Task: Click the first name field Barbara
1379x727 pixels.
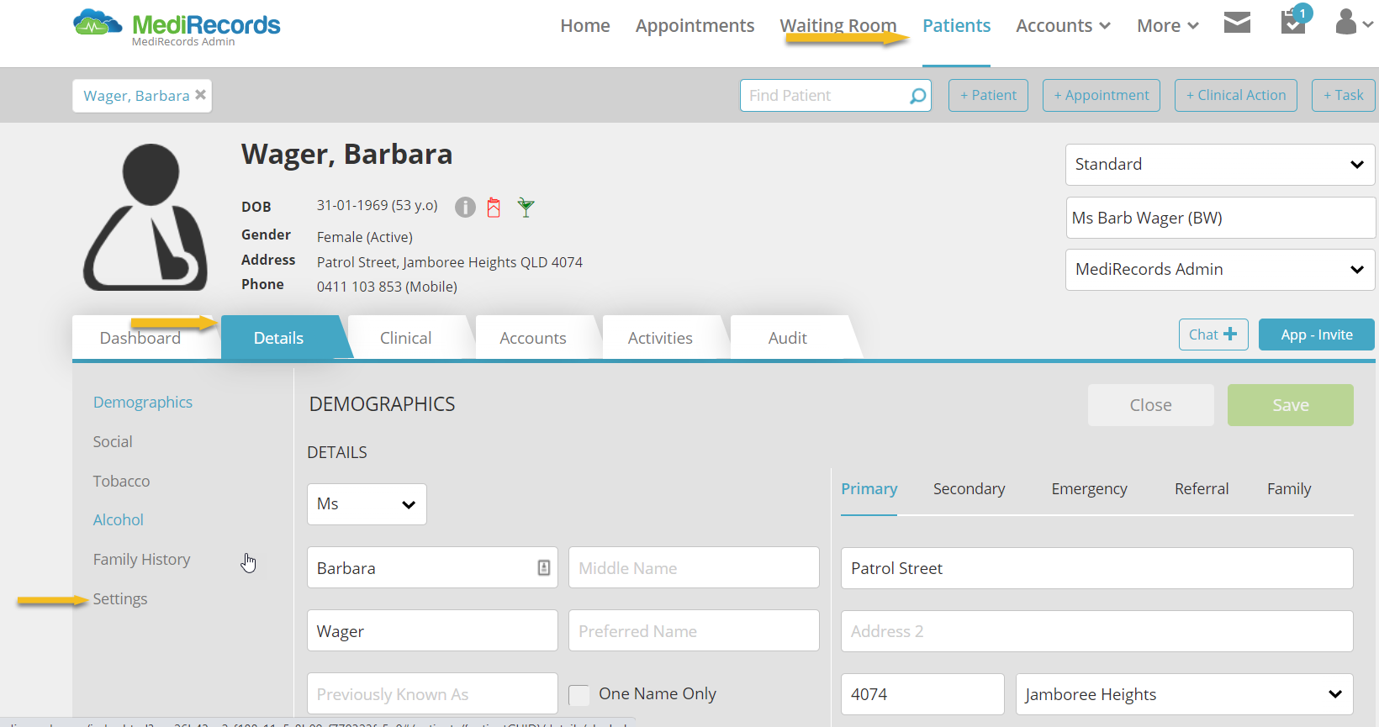Action: click(x=432, y=567)
